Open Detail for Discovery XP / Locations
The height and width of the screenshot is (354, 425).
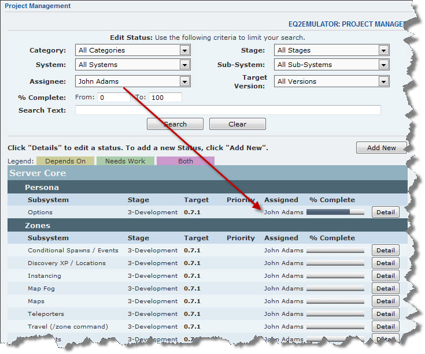pos(385,263)
